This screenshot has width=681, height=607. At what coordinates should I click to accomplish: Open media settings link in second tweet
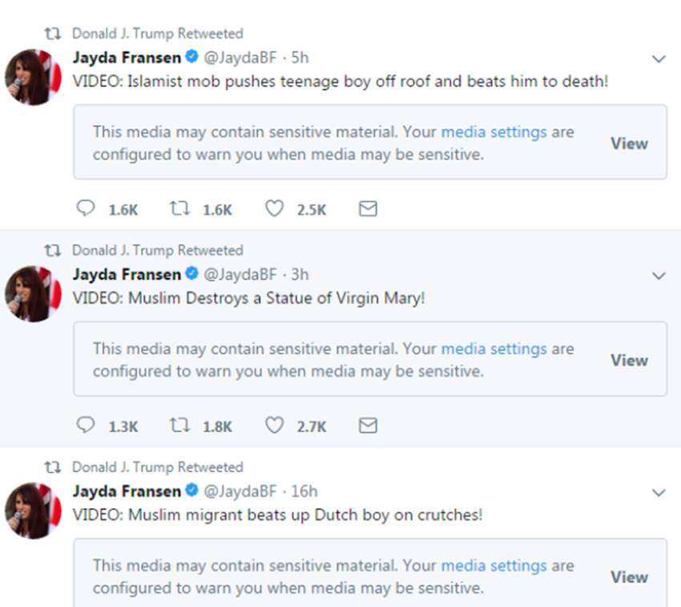(494, 349)
